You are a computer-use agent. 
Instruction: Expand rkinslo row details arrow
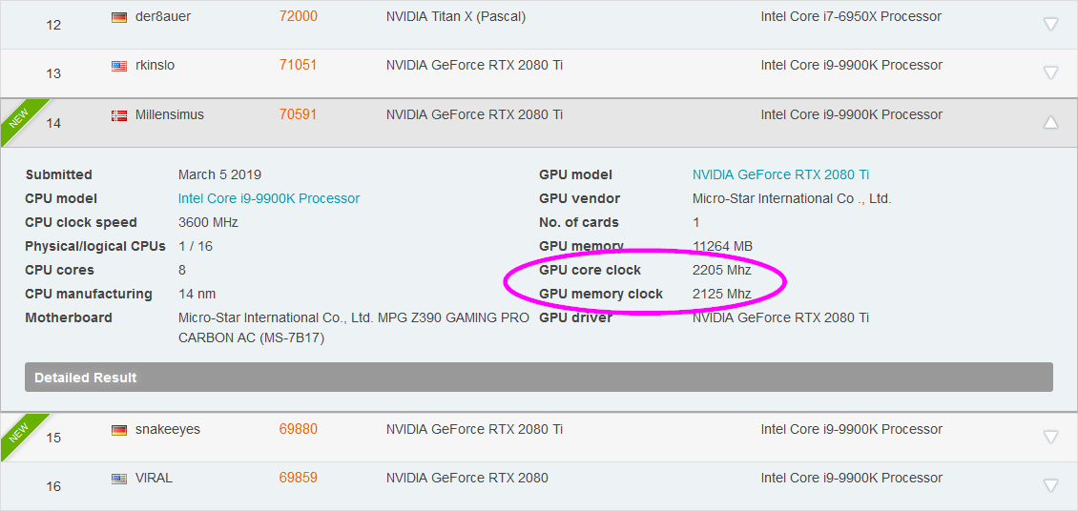coord(1050,72)
